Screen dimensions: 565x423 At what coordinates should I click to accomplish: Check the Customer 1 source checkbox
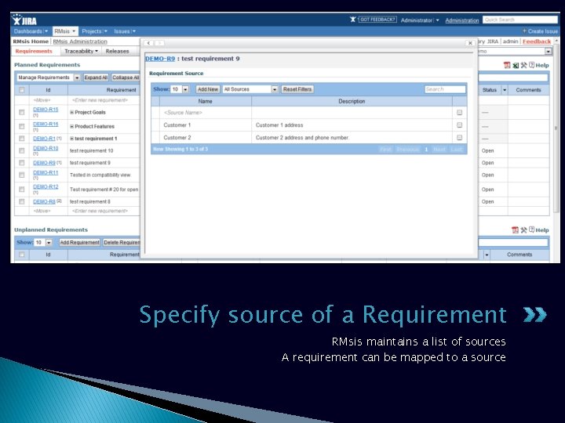[459, 125]
